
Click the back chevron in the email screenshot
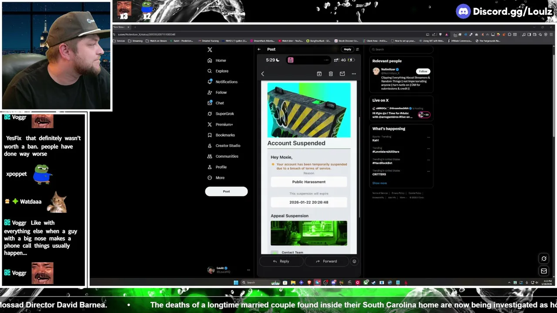pyautogui.click(x=263, y=74)
